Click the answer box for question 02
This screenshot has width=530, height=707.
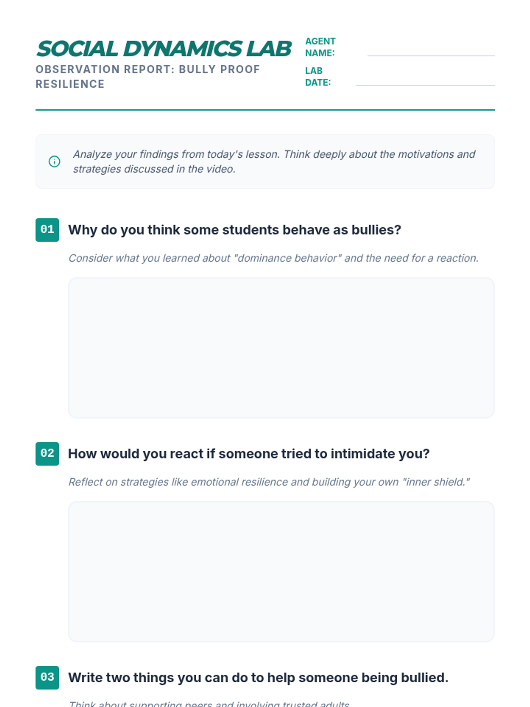(x=281, y=571)
